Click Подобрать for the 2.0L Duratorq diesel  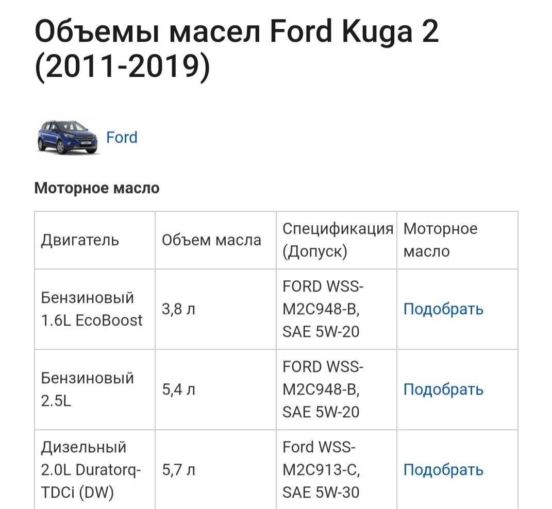click(443, 470)
